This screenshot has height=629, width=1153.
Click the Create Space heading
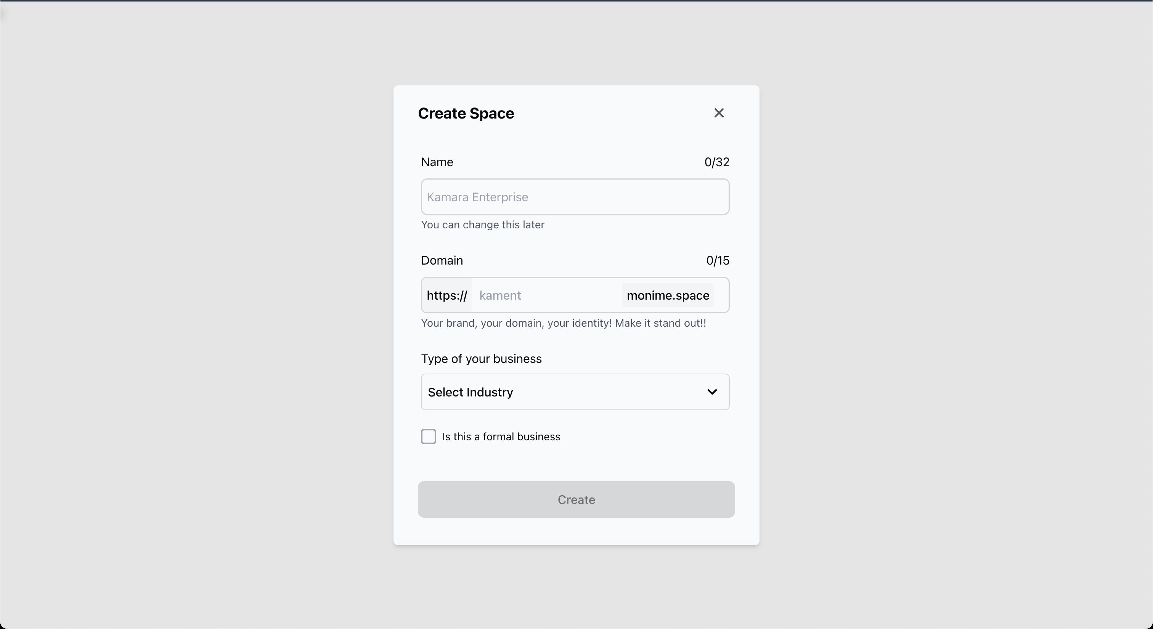[x=466, y=113]
